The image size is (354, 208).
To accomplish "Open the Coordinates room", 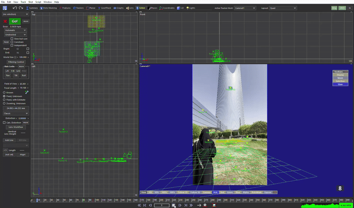I will 167,8.
